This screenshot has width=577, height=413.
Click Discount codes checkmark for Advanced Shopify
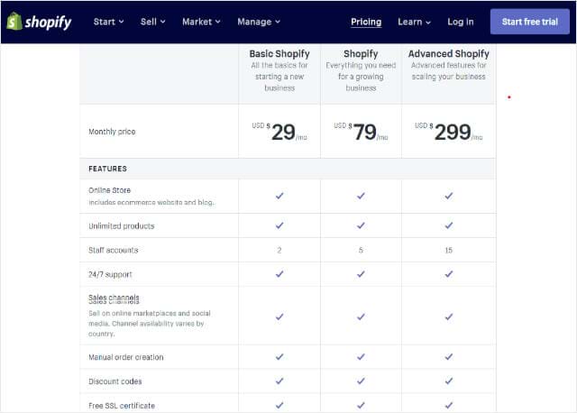[x=449, y=381]
